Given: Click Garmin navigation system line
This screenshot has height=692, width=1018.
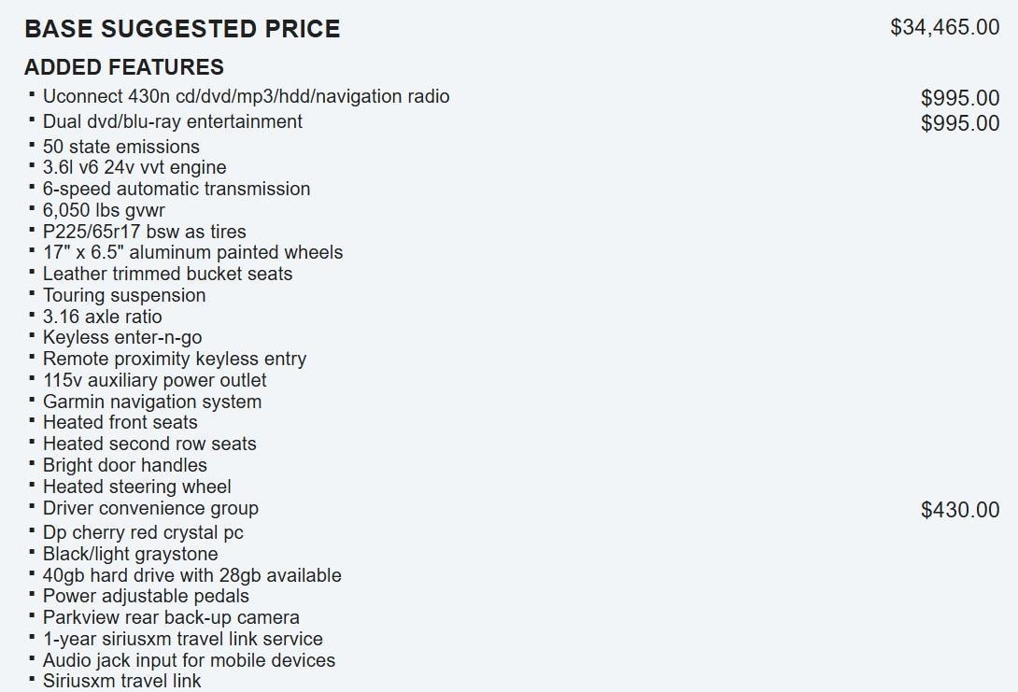Looking at the screenshot, I should pyautogui.click(x=152, y=402).
